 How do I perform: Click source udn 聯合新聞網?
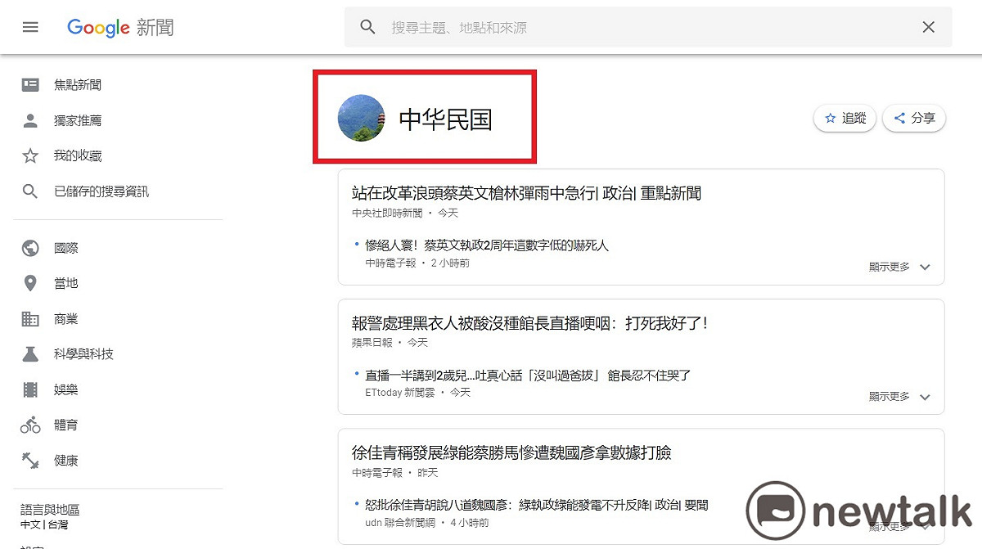tap(400, 522)
